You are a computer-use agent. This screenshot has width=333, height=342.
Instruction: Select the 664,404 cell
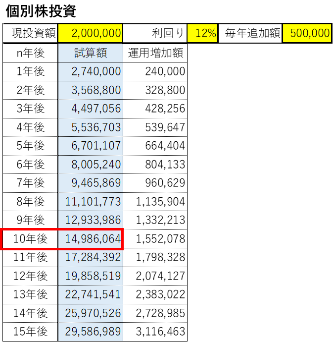pos(155,146)
